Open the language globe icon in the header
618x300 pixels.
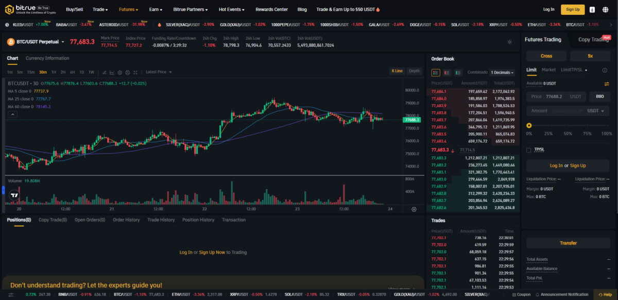606,9
